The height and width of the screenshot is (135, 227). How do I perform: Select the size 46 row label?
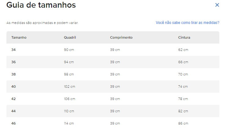pyautogui.click(x=13, y=123)
